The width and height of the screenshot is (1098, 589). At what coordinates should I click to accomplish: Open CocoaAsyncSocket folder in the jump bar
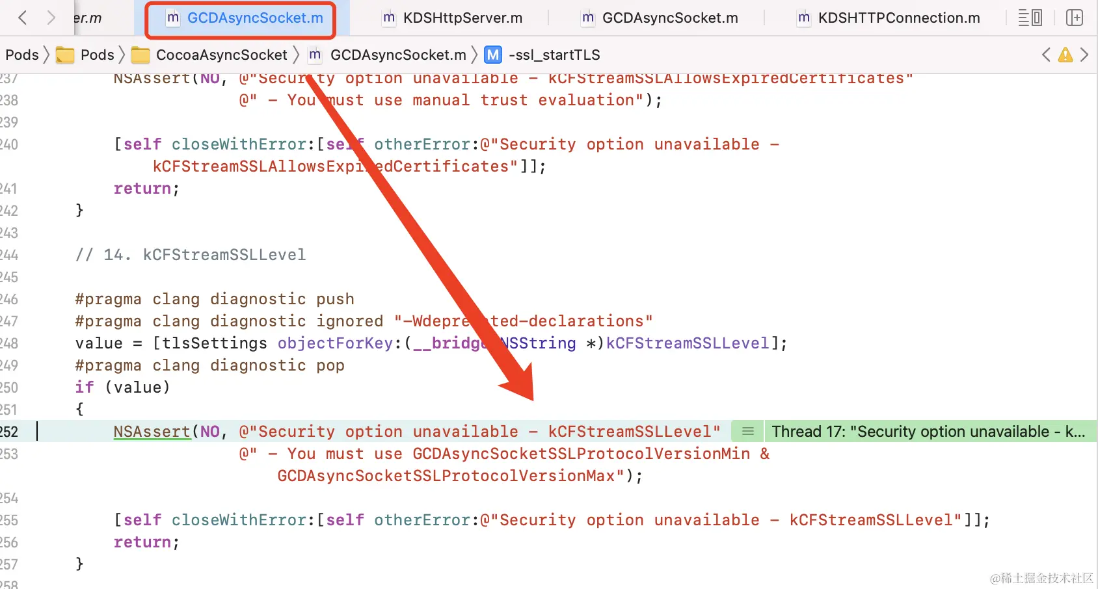(209, 55)
